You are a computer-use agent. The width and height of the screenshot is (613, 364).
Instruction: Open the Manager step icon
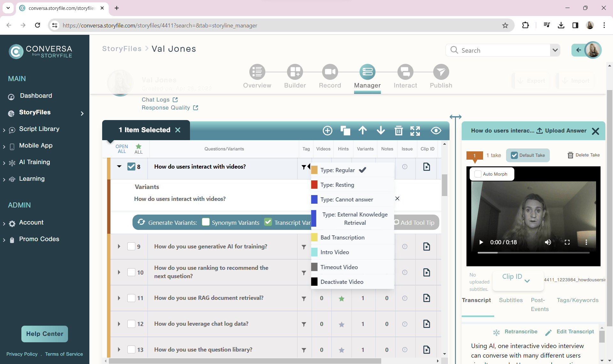(367, 72)
